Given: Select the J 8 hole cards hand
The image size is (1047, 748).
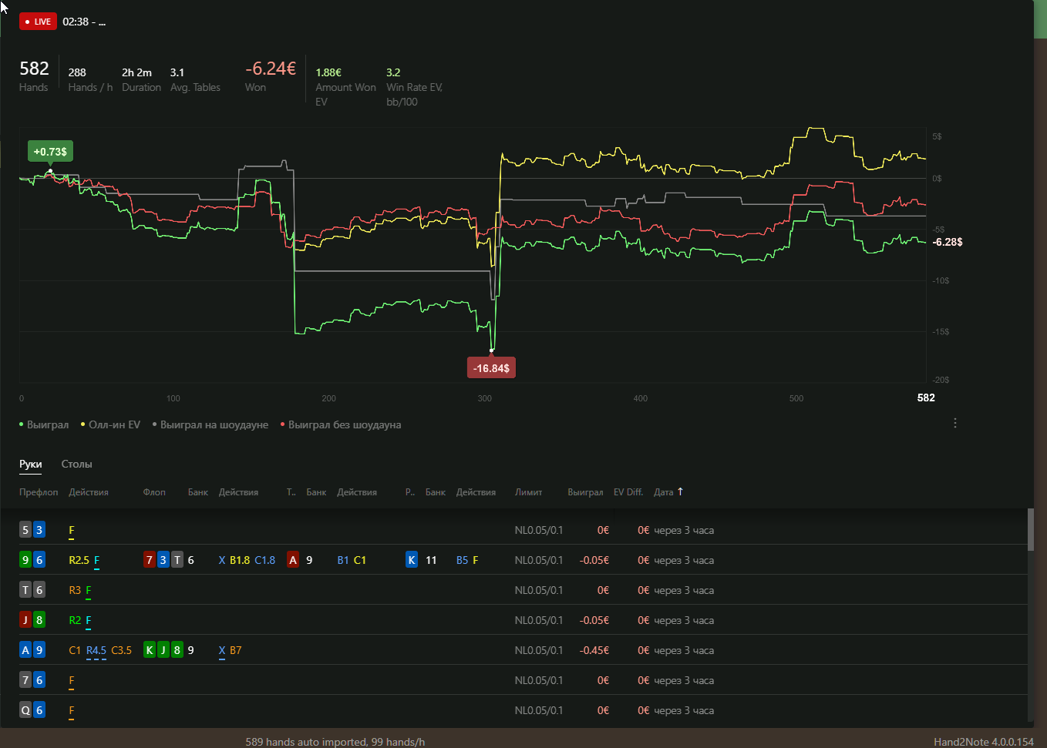Looking at the screenshot, I should [x=32, y=620].
